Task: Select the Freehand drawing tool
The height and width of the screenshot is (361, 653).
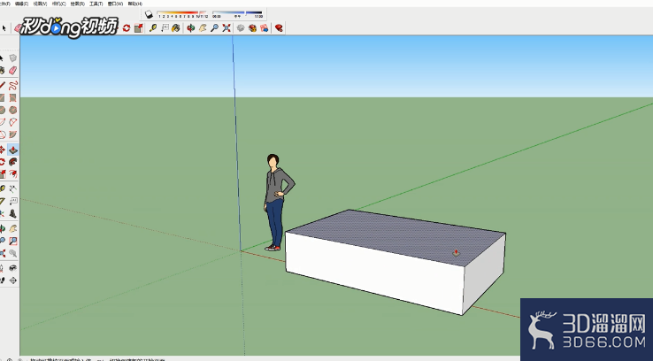Action: click(13, 86)
